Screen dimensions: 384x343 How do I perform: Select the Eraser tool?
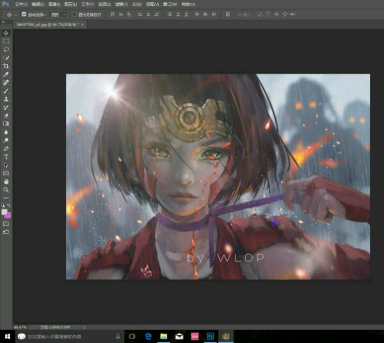[x=6, y=116]
